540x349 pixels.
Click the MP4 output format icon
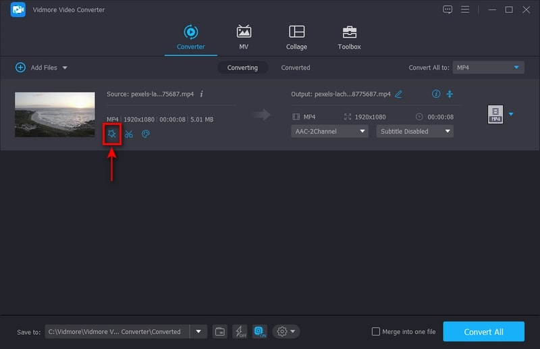pyautogui.click(x=495, y=115)
